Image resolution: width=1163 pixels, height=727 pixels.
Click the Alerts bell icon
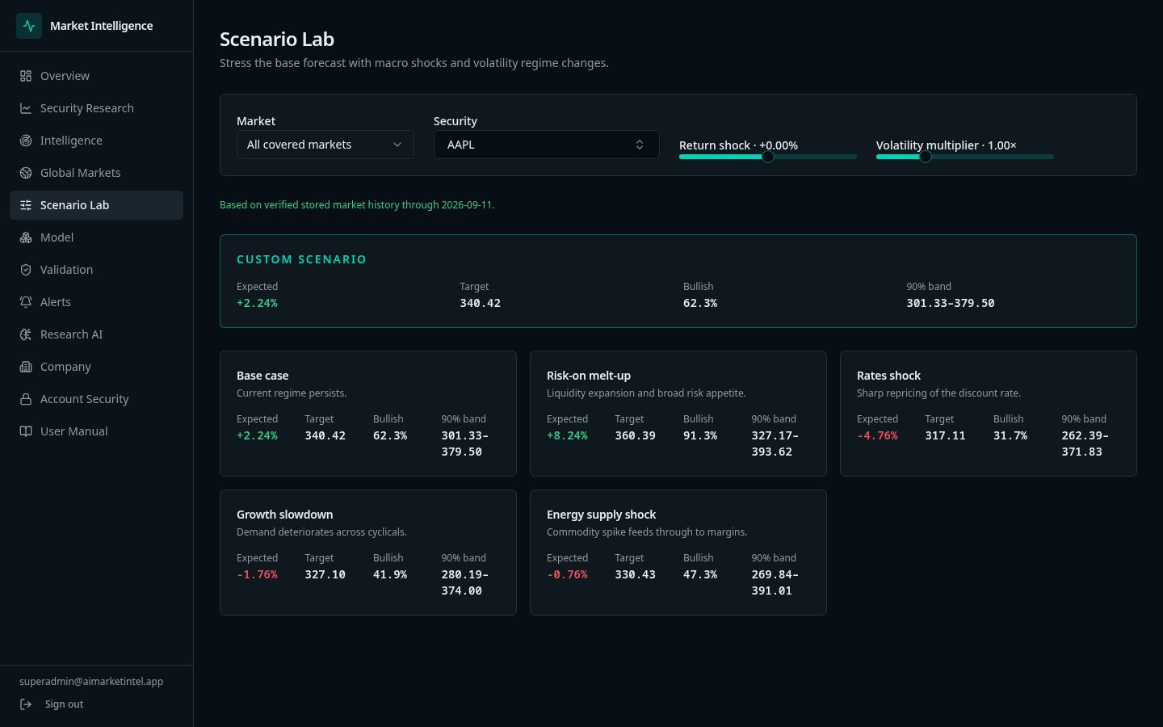[26, 302]
